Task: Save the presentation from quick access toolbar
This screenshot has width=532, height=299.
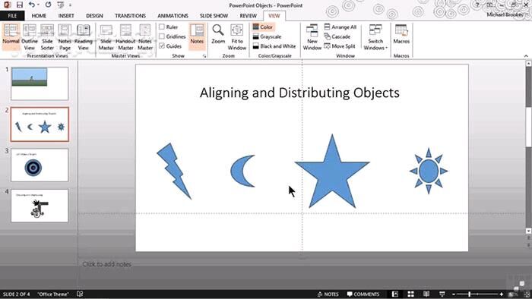Action: point(19,5)
